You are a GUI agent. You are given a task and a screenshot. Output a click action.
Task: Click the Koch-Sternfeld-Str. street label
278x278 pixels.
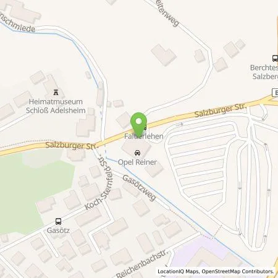(x=99, y=183)
